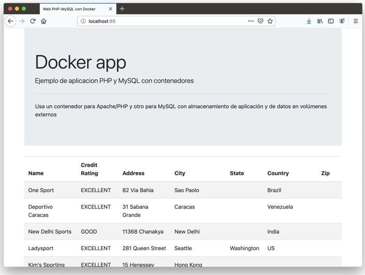This screenshot has height=275, width=365.
Task: Open the page actions menu
Action: (x=251, y=21)
